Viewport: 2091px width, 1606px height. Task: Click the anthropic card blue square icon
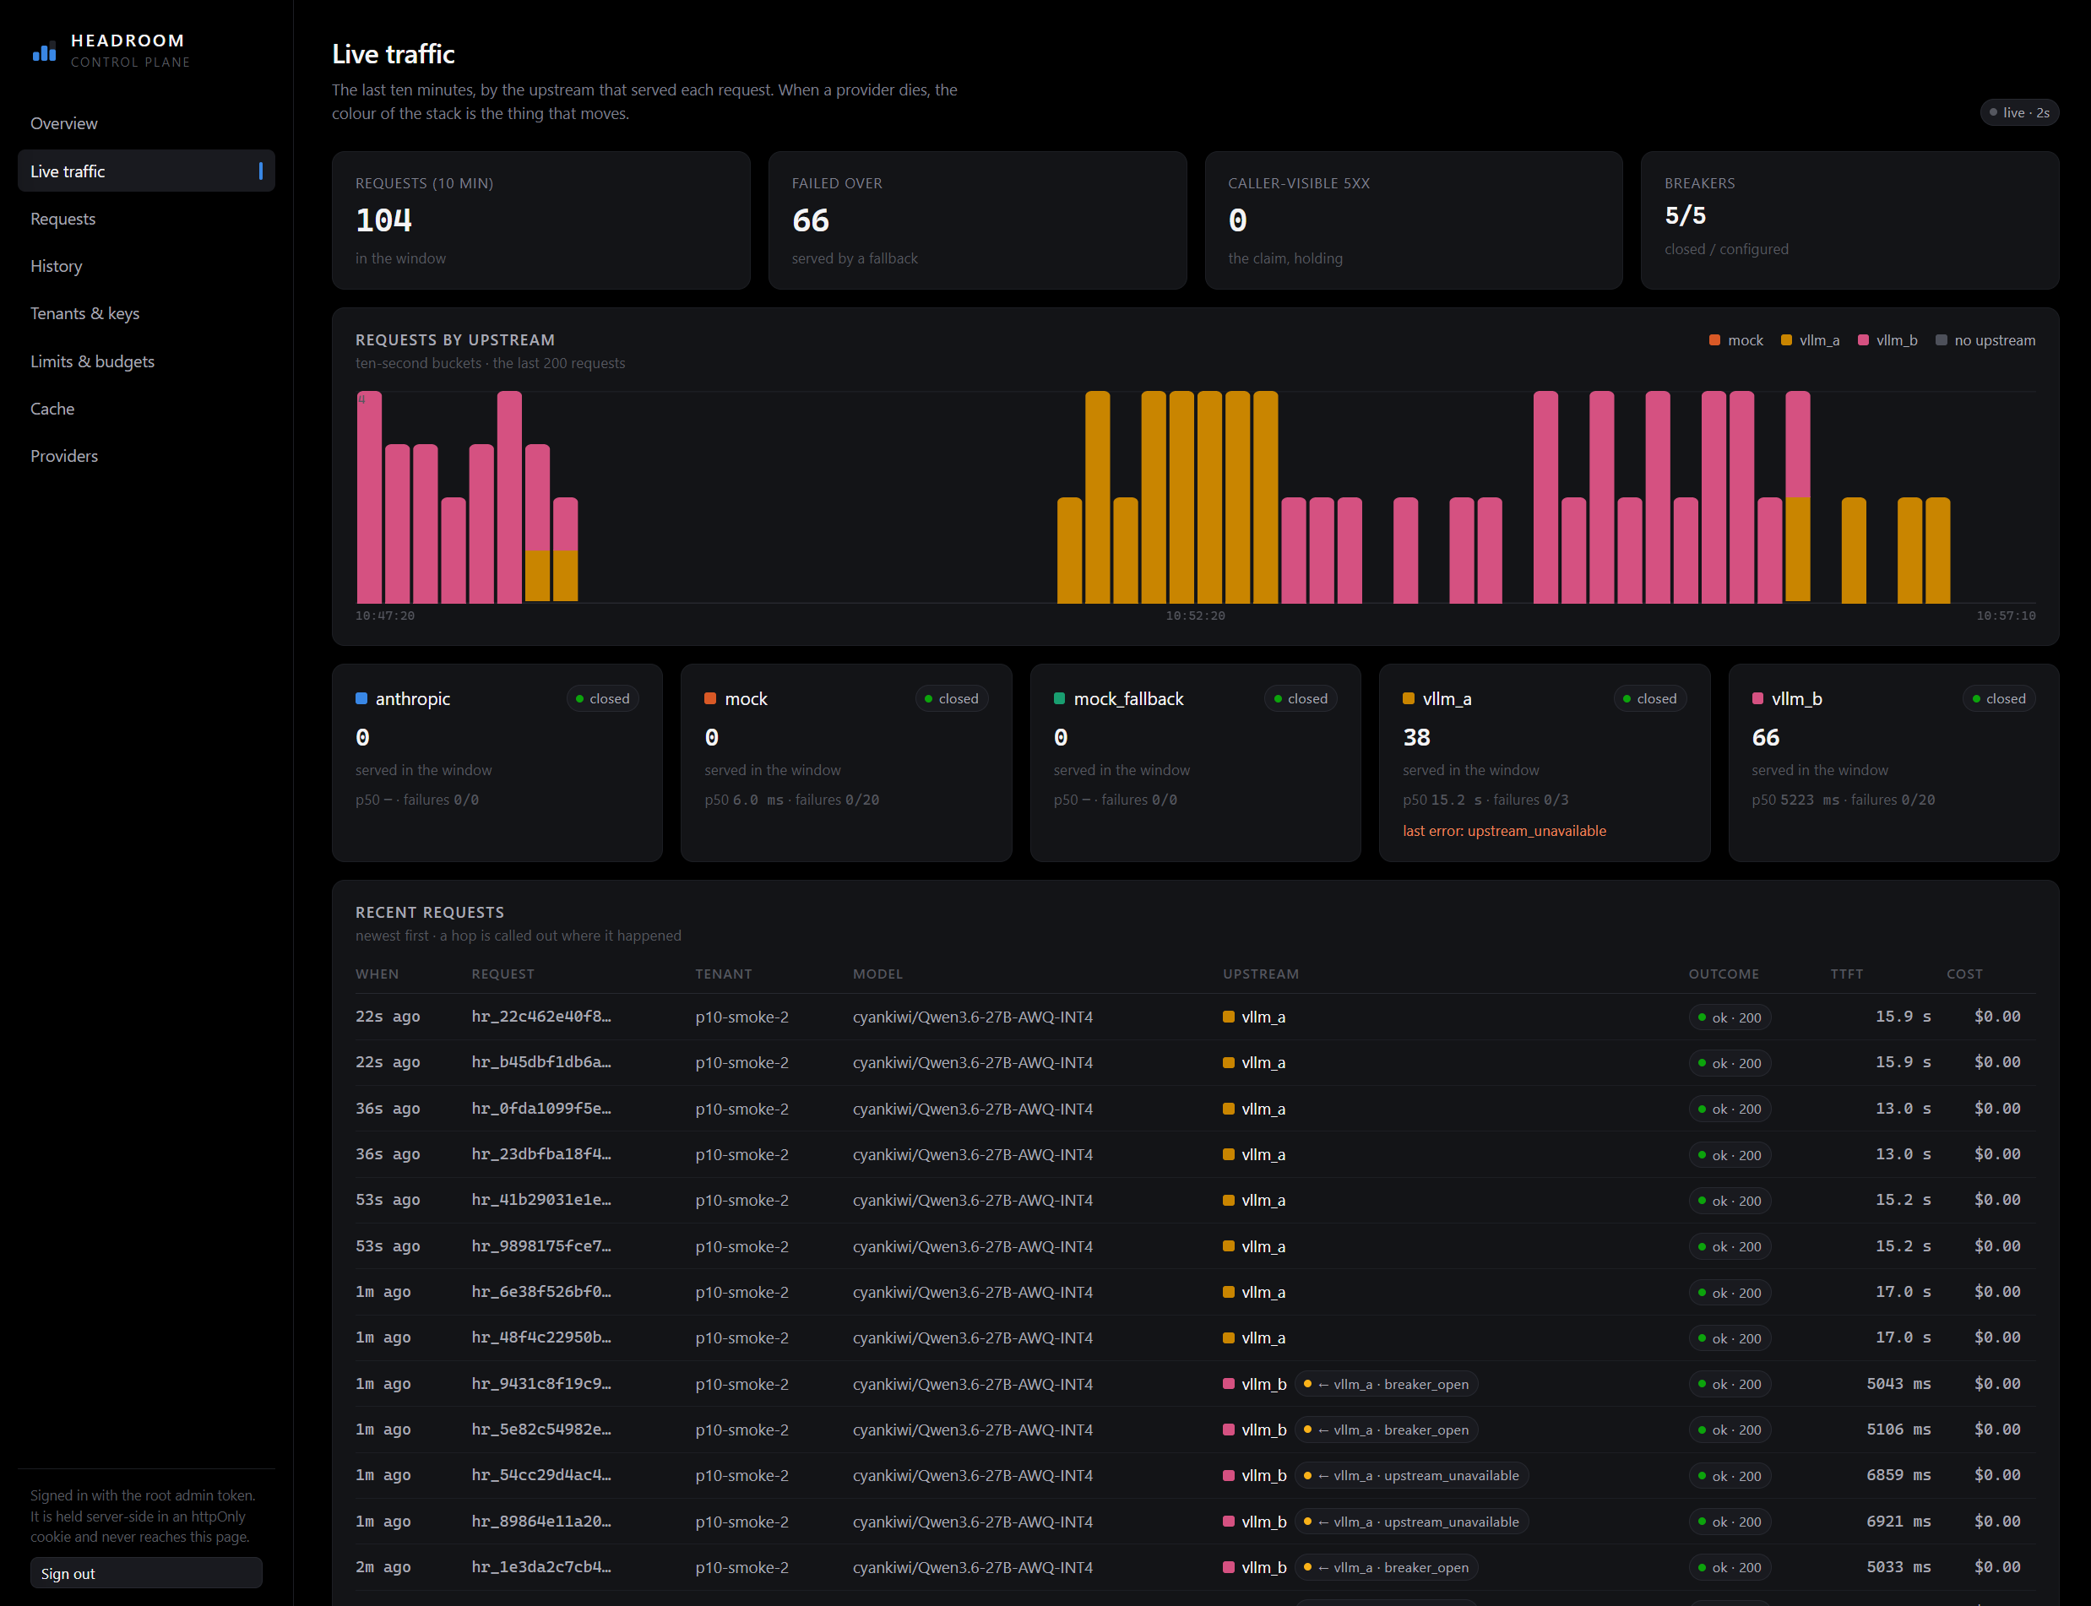(x=361, y=699)
